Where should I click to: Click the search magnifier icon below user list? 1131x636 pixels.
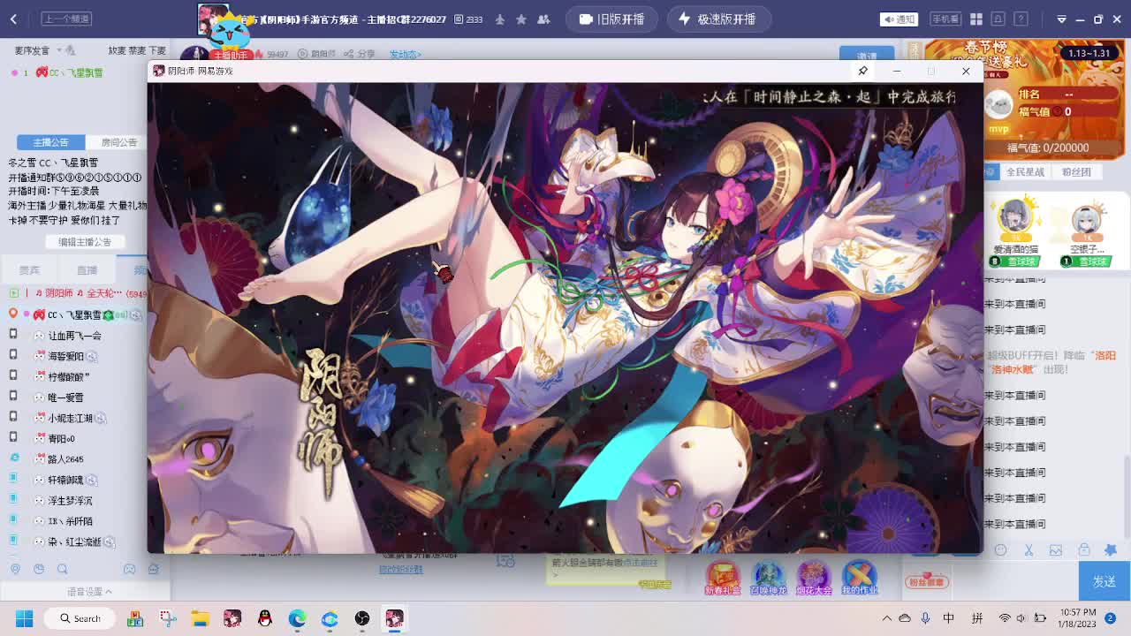[62, 570]
